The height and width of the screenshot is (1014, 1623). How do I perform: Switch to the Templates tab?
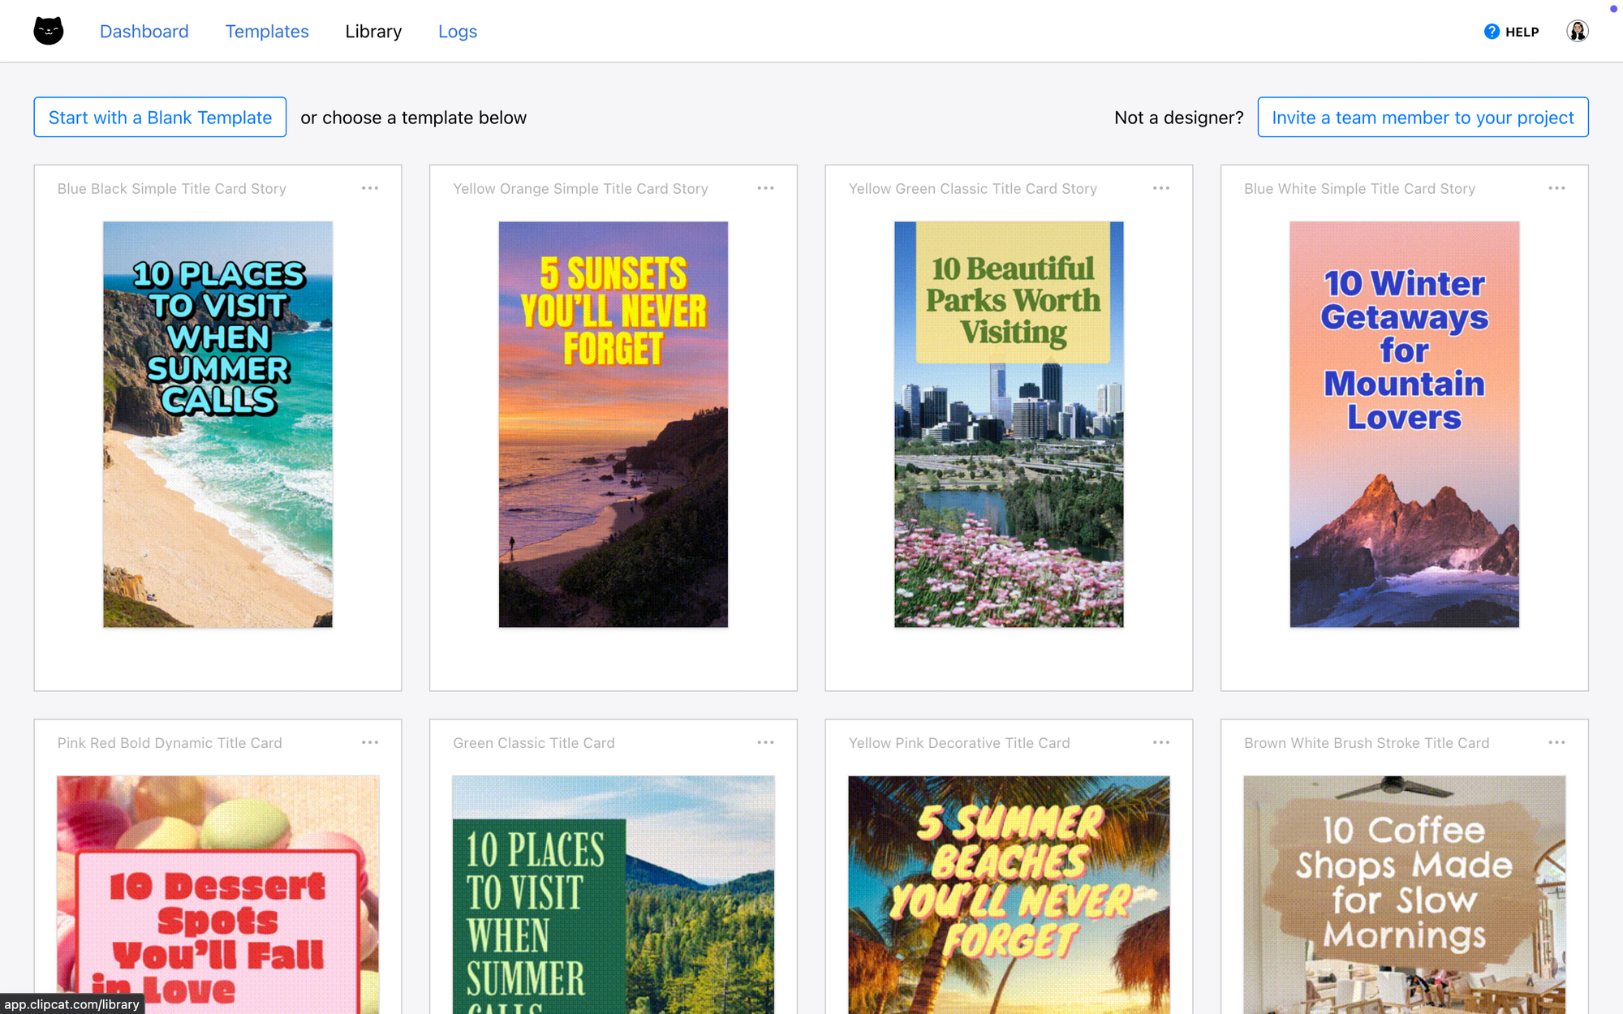(x=267, y=31)
